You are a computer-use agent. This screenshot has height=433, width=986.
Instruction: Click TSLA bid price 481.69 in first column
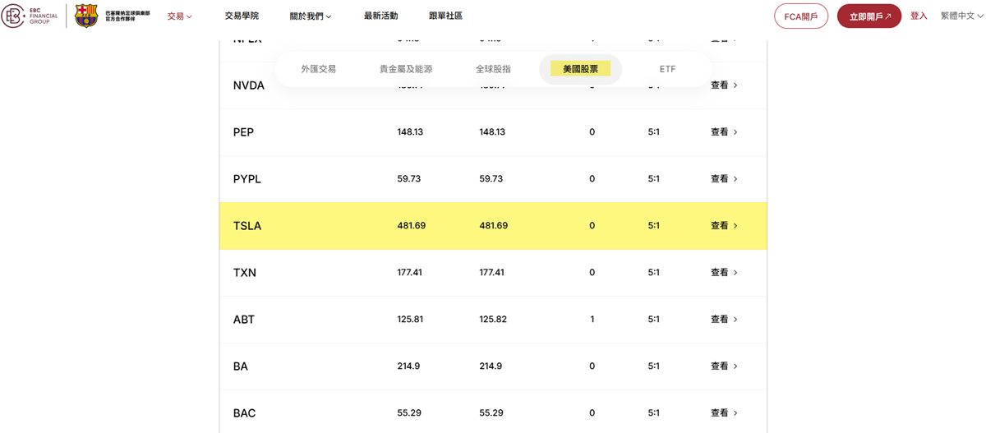coord(411,226)
